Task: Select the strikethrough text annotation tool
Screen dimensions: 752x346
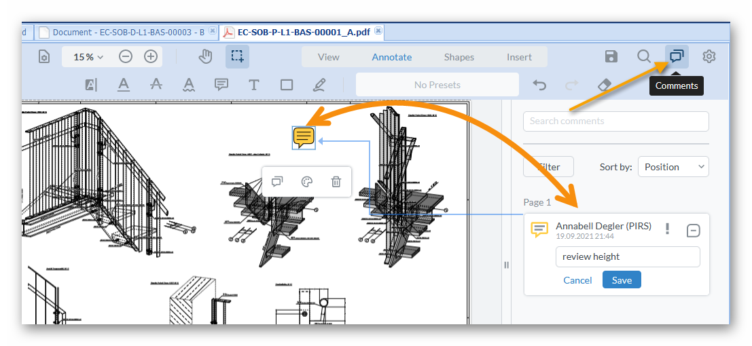Action: 156,85
